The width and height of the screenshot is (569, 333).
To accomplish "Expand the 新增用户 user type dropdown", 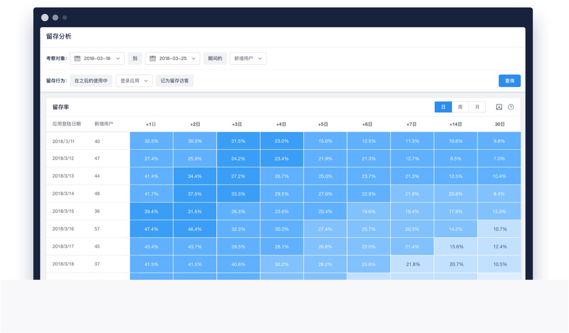I will point(248,58).
